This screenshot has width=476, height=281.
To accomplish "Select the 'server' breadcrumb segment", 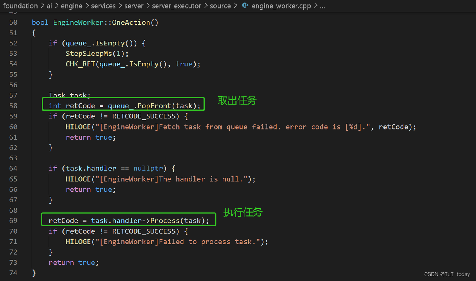I will 134,6.
